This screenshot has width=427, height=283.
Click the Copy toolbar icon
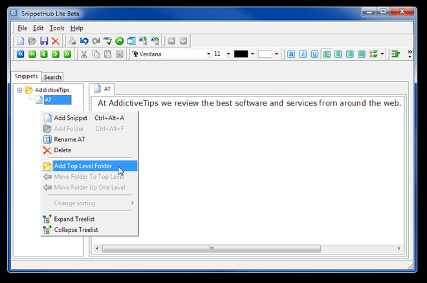[96, 54]
